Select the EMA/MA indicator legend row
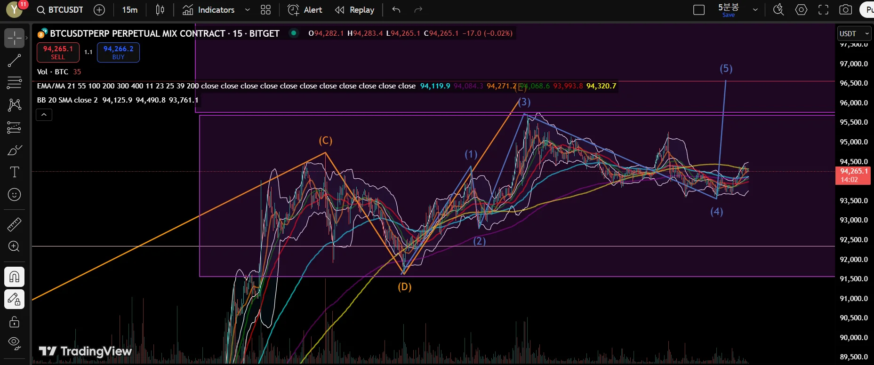874x365 pixels. (x=327, y=86)
